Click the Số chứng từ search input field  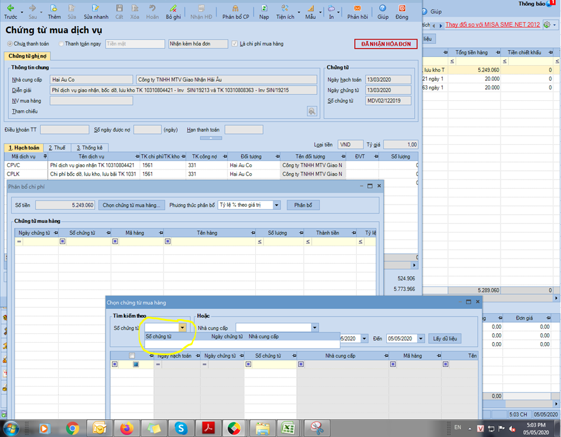click(x=161, y=327)
